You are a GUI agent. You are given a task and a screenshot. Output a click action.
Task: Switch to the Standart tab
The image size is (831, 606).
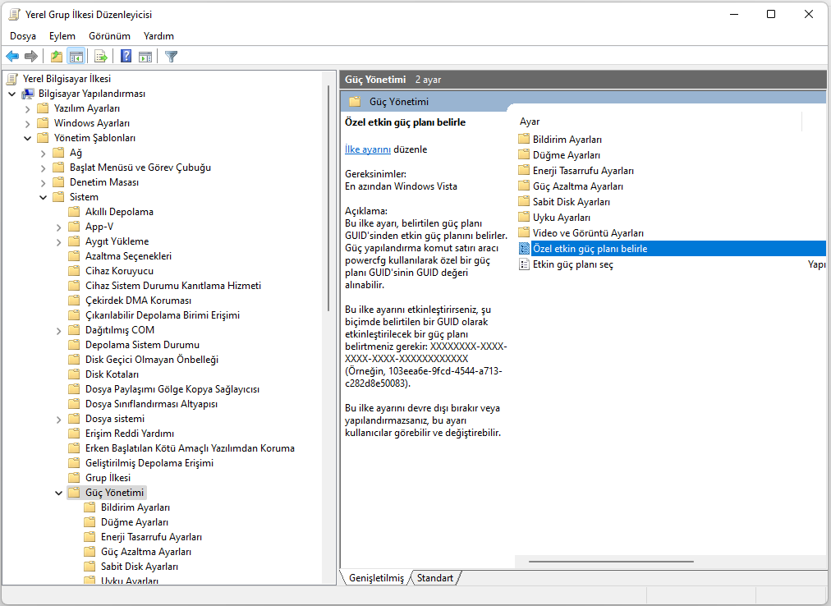click(434, 578)
